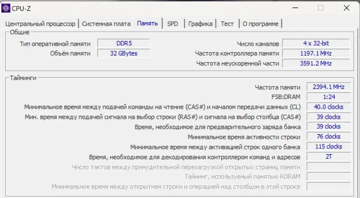Select the 4 x 32-bit channels value
The image size is (360, 198).
pos(316,43)
